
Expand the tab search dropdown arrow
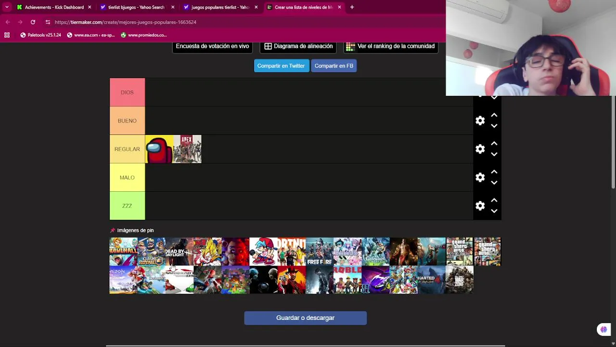[x=7, y=7]
